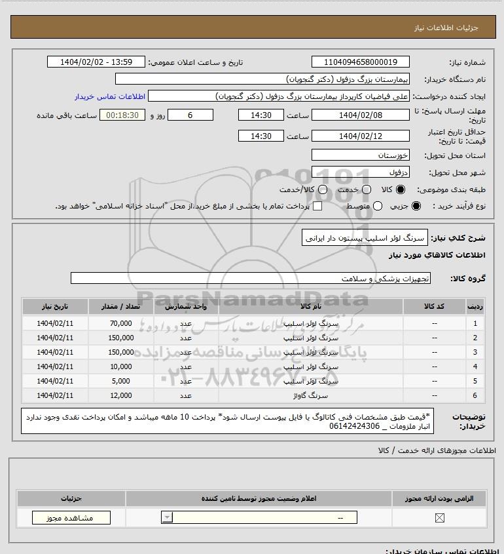Click row number 2 in goods table
This screenshot has width=504, height=554.
[475, 338]
